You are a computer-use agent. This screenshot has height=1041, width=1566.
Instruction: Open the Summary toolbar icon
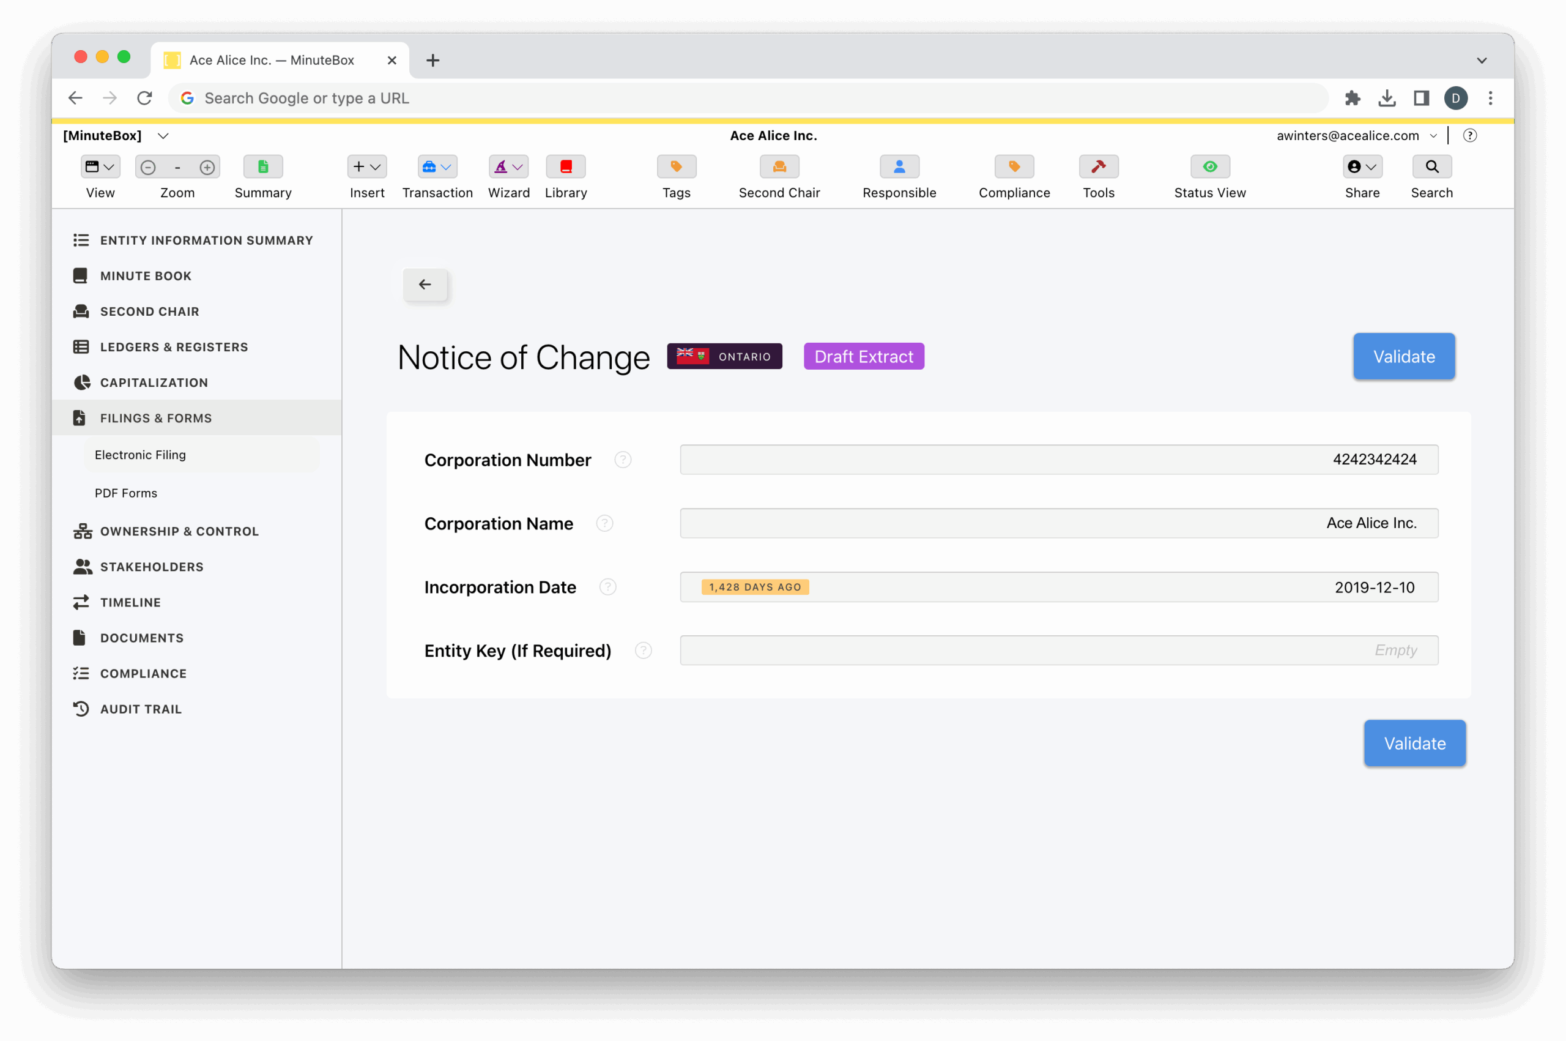[x=263, y=166]
